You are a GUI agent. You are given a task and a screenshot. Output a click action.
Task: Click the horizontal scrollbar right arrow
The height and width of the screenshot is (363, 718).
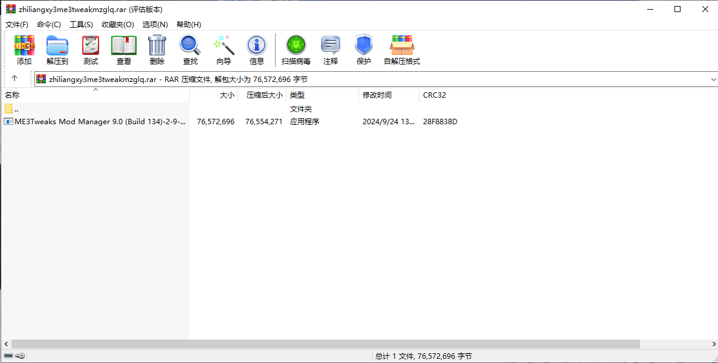(713, 344)
